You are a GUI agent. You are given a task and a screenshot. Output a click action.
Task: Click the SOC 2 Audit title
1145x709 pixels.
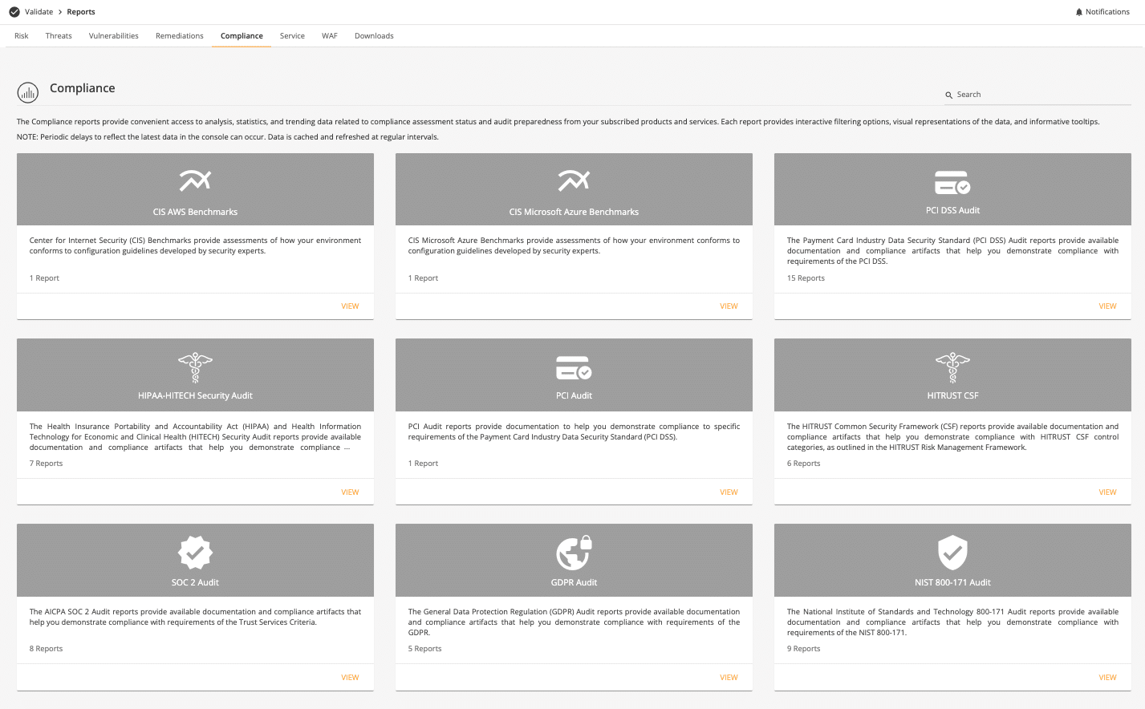[195, 583]
